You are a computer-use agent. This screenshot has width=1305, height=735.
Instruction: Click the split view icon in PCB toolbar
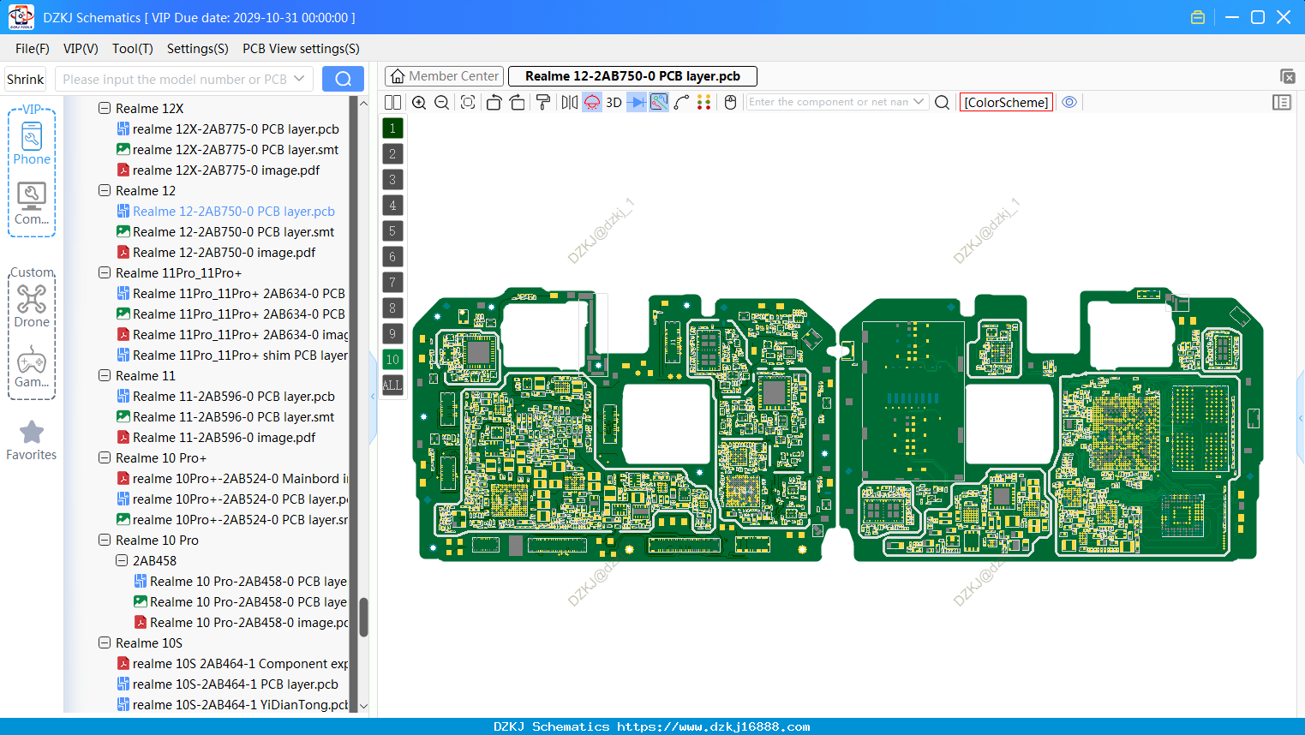point(392,102)
